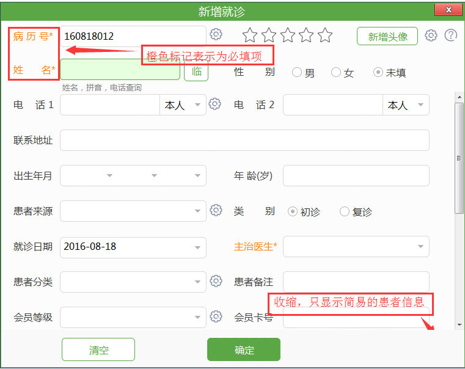Click the gear icon beside 会员等级 dropdown
This screenshot has width=465, height=369.
click(x=216, y=316)
